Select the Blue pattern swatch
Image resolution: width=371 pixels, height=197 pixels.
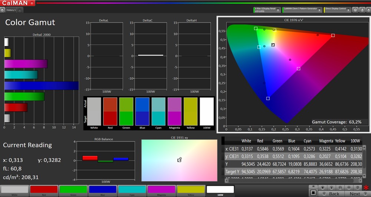point(102,190)
